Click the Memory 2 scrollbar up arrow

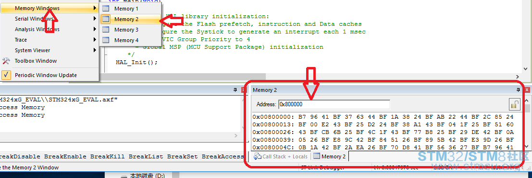[x=526, y=100]
